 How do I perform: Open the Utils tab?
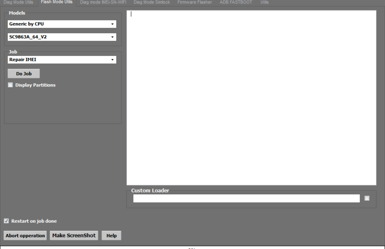tap(265, 2)
